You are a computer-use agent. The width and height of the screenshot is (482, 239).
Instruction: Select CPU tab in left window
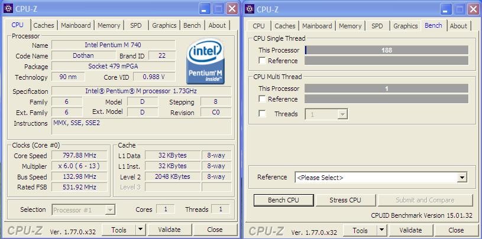pyautogui.click(x=18, y=25)
